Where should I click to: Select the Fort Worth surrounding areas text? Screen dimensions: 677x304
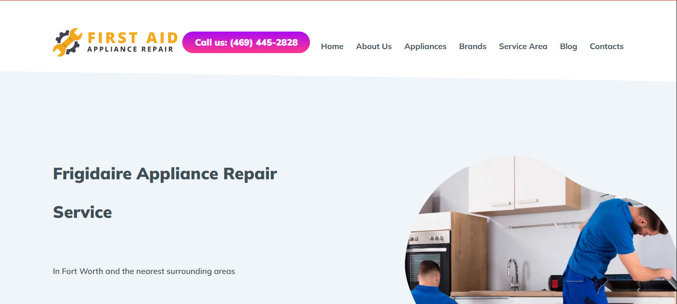tap(144, 271)
